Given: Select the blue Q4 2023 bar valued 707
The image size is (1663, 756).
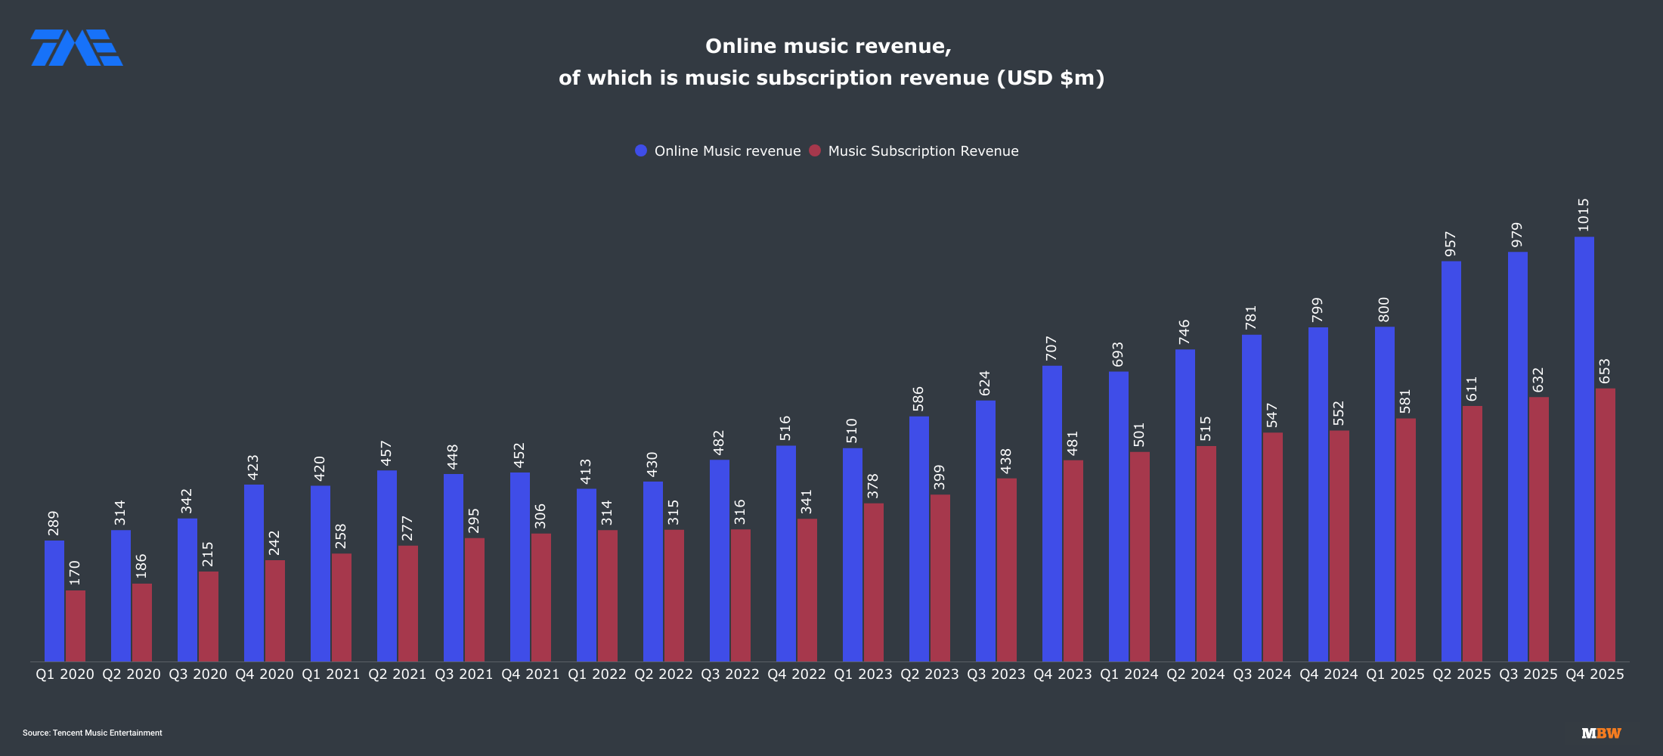Looking at the screenshot, I should point(1051,514).
